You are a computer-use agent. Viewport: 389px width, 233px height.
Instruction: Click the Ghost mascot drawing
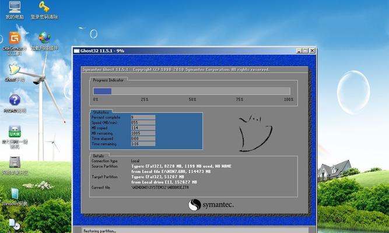coord(255,133)
